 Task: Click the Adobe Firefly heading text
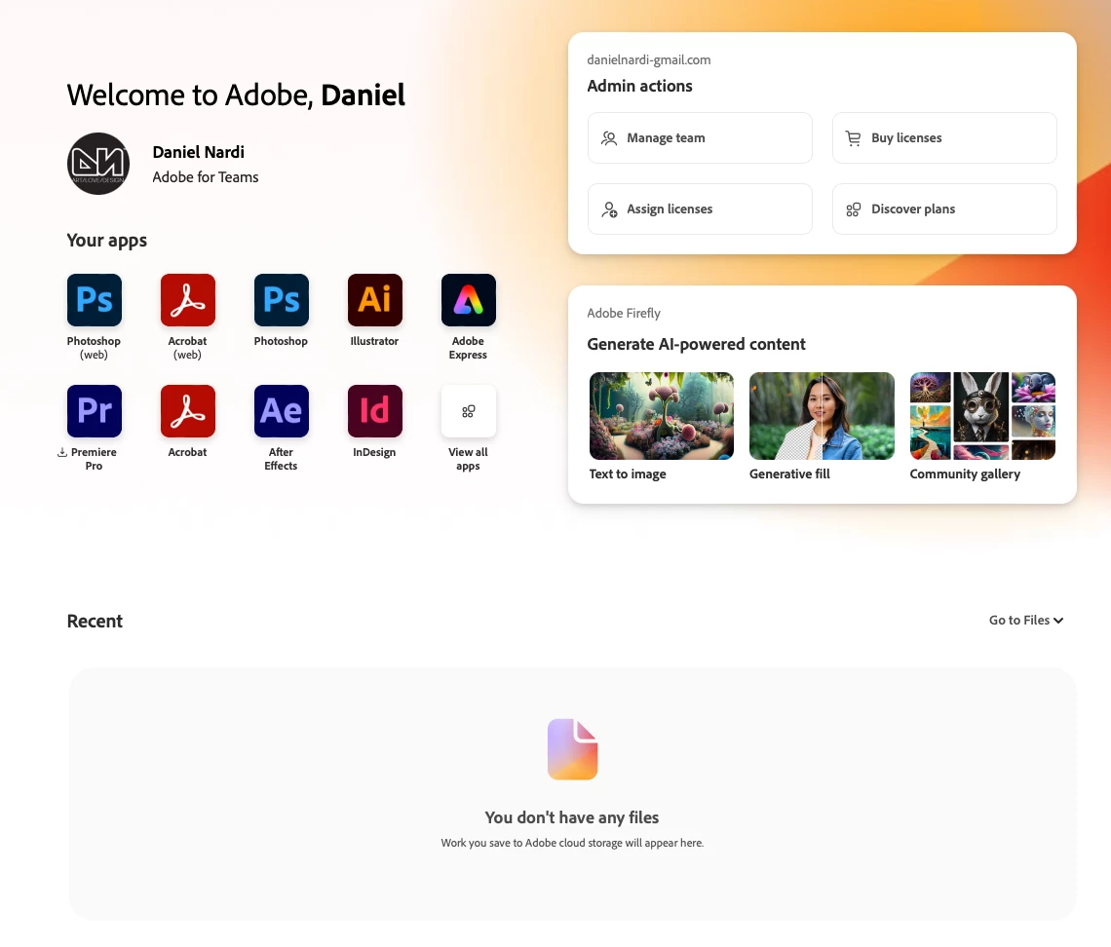624,313
